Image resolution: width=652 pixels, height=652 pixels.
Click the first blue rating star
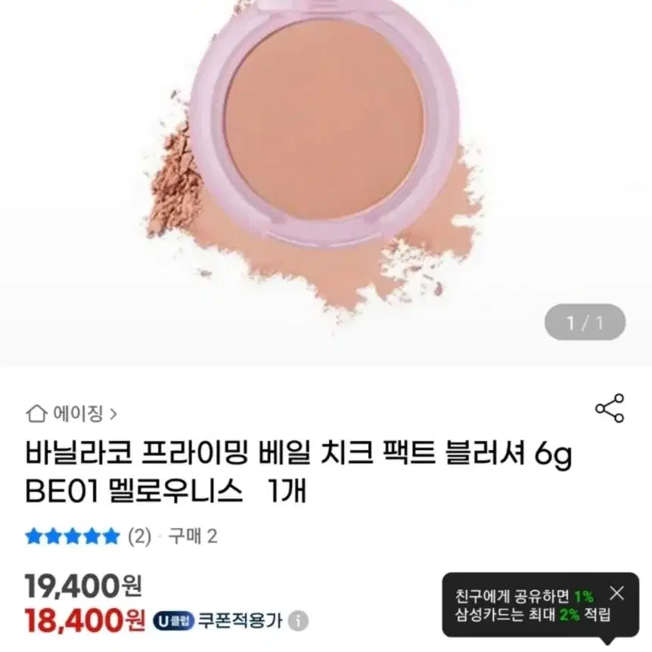34,536
